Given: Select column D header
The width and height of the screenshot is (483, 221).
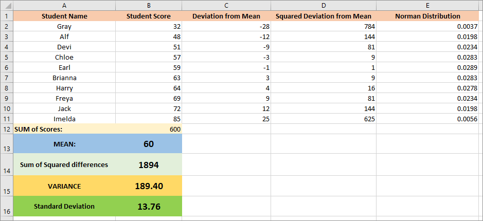Looking at the screenshot, I should [323, 5].
